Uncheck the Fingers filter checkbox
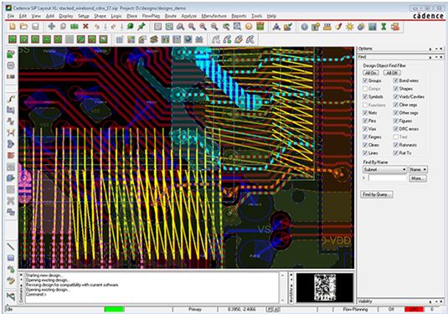Screen dimensions: 448x314 [x=365, y=136]
